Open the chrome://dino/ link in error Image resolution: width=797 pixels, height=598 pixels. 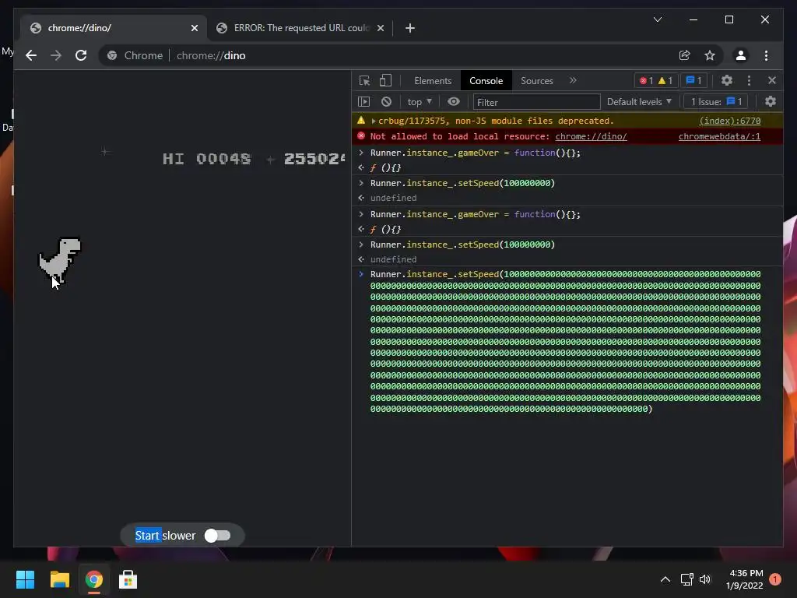592,136
